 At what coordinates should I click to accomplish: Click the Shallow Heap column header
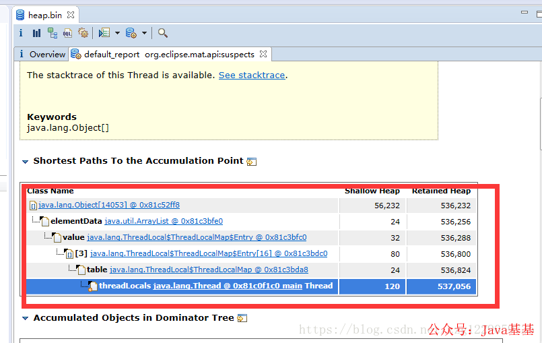[x=372, y=191]
